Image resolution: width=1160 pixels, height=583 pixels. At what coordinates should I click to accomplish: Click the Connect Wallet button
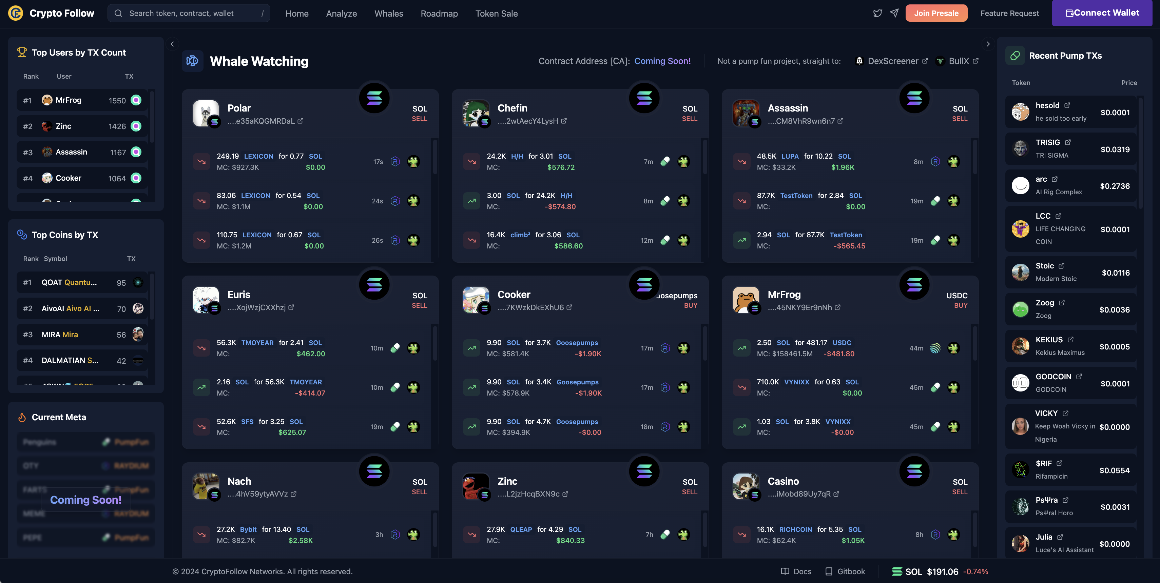1102,13
